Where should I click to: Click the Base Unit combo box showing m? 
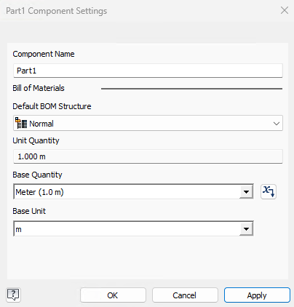(133, 228)
